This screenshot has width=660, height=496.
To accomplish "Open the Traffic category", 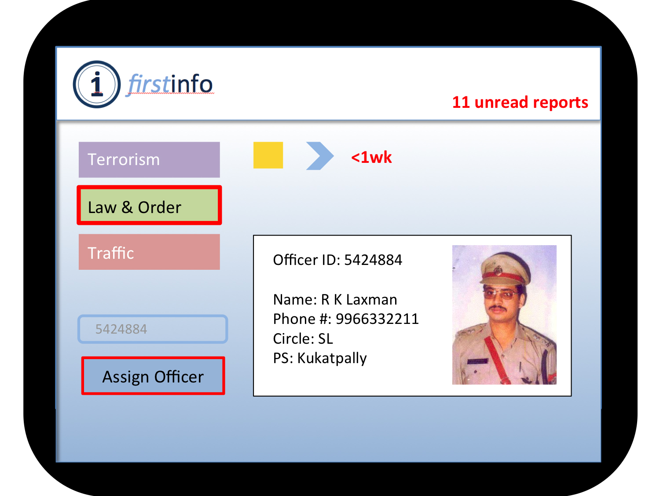I will 149,252.
